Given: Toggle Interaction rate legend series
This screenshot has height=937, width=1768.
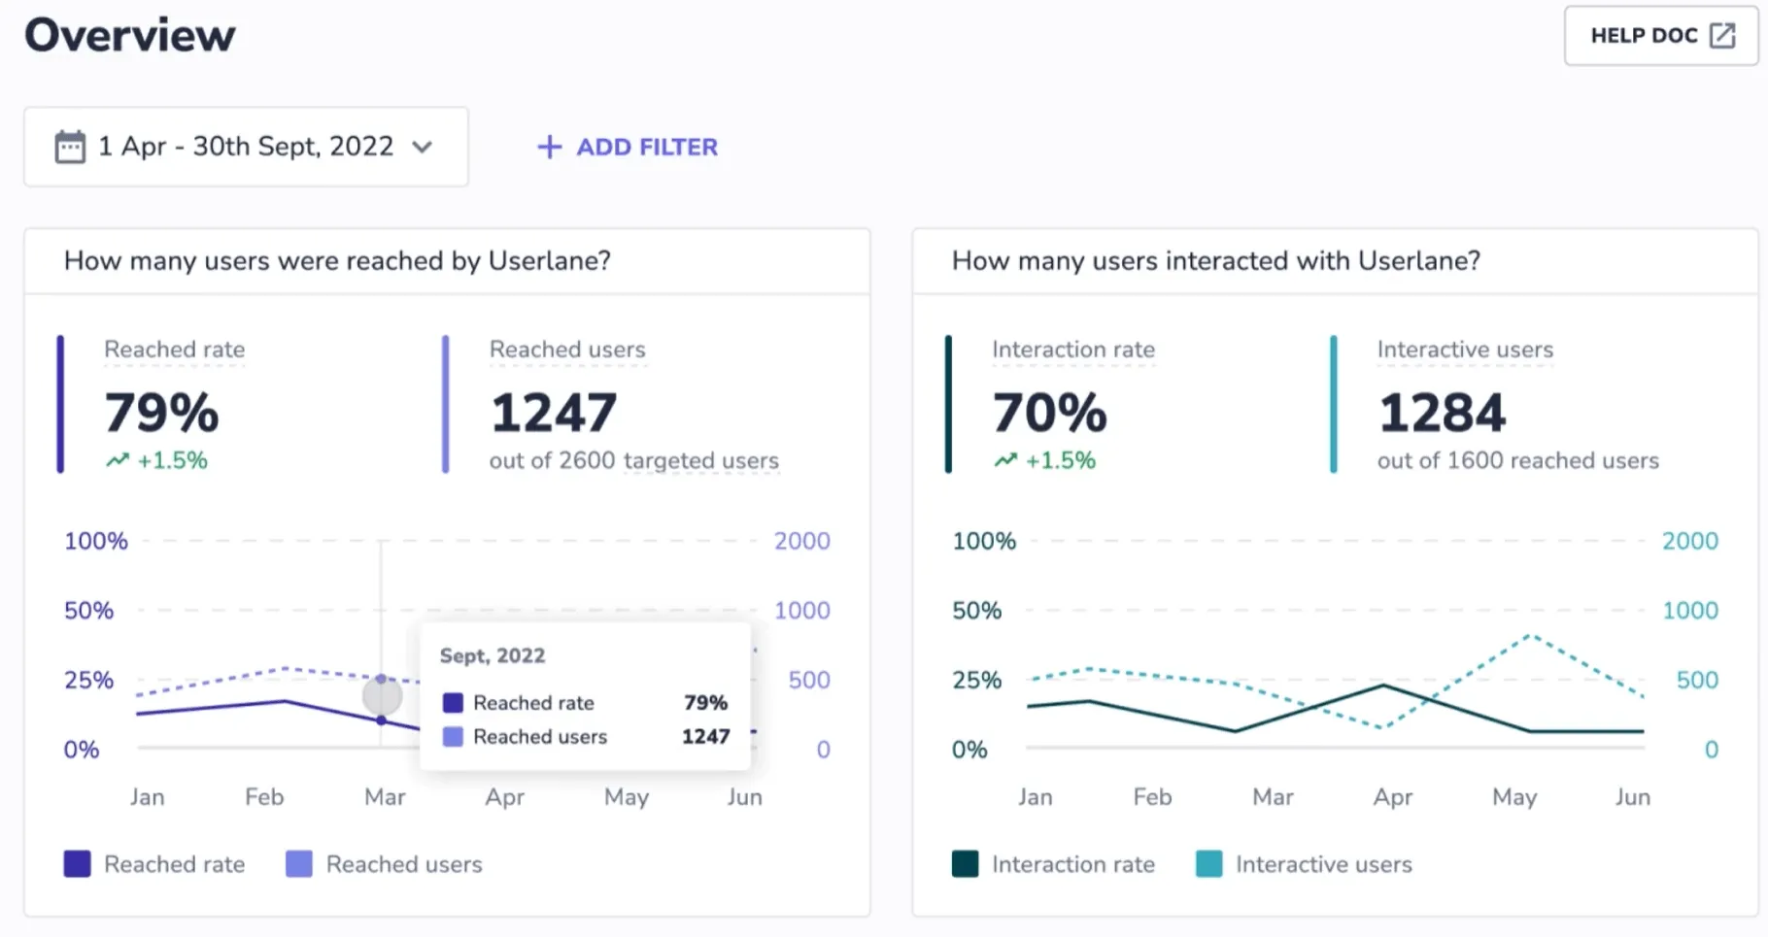Looking at the screenshot, I should tap(1072, 864).
